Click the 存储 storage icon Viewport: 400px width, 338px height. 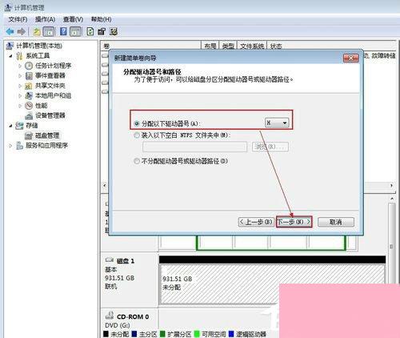[19, 126]
